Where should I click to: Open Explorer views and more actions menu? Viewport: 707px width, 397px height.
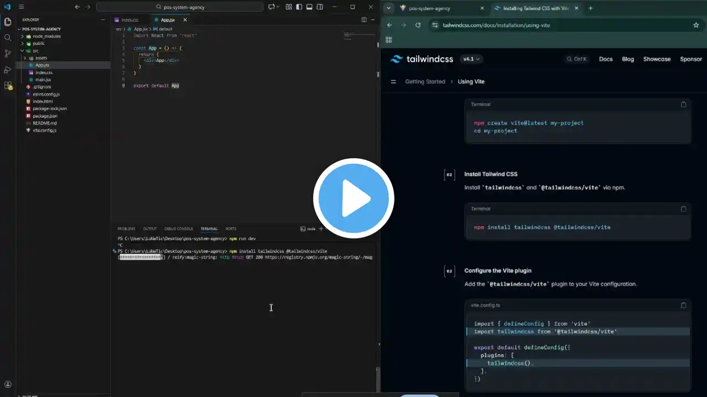pyautogui.click(x=103, y=20)
